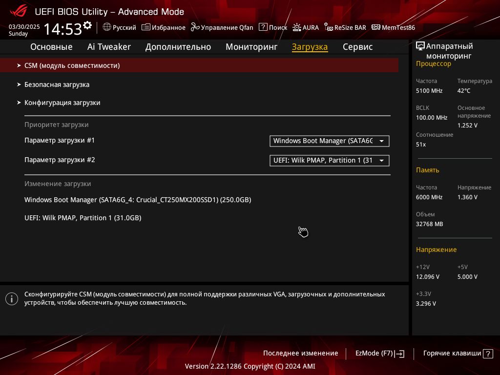Click ratio value 51x
Image resolution: width=500 pixels, height=375 pixels.
[420, 145]
